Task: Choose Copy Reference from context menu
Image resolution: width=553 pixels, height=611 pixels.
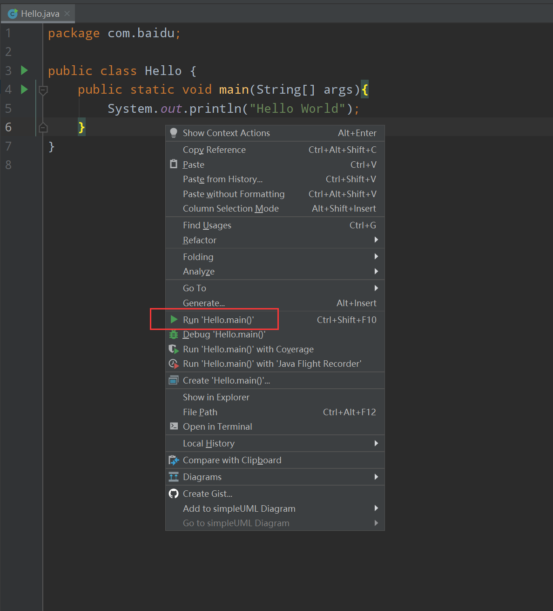Action: 275,150
